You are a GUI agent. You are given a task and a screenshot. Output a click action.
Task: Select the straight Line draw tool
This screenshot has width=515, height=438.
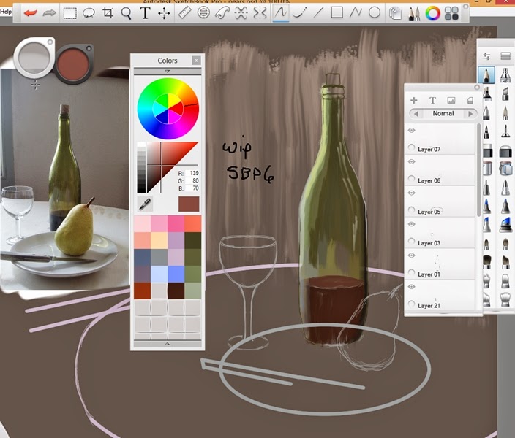click(x=318, y=13)
